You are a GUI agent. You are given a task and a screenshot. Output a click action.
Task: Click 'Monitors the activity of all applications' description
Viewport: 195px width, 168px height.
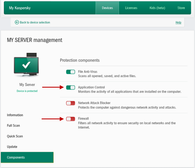[x=130, y=92]
